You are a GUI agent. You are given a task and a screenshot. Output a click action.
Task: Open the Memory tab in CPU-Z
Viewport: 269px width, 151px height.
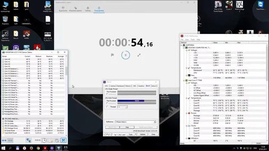click(128, 86)
